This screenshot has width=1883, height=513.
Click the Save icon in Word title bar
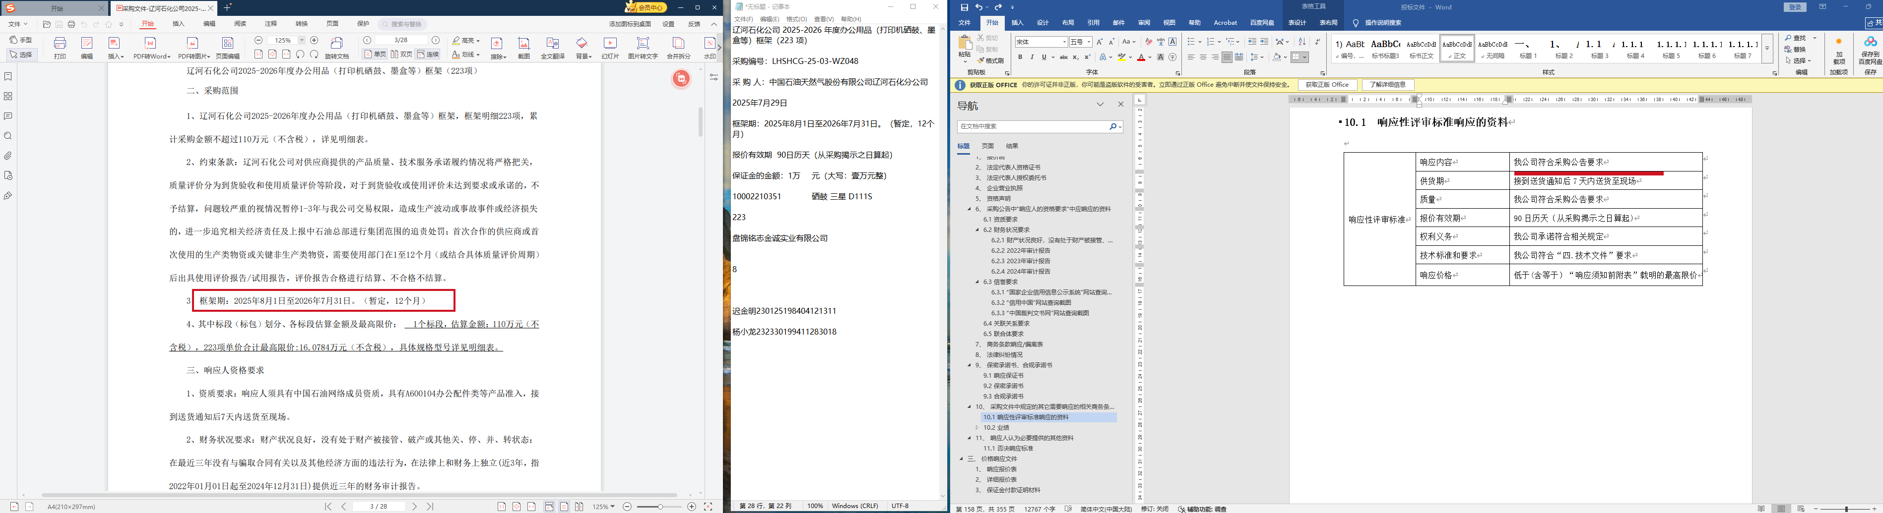(x=964, y=7)
